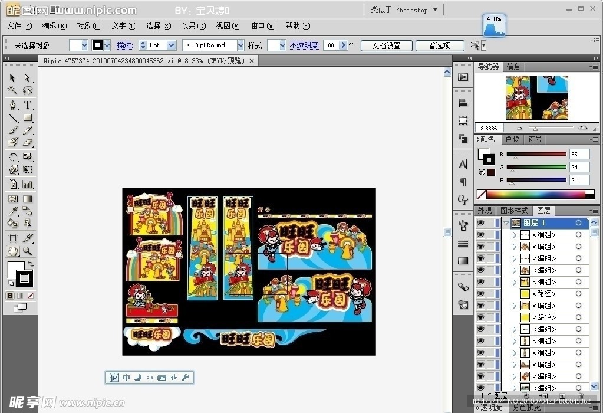Screen dimensions: 603x413
Task: Open the Actions panel from the dock
Action: coord(463,77)
